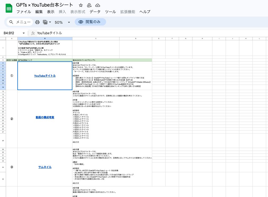
Task: Click the select-all corner box
Action: tap(3, 38)
